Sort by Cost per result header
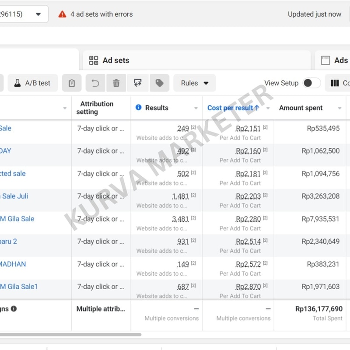This screenshot has width=350, height=350. [233, 108]
